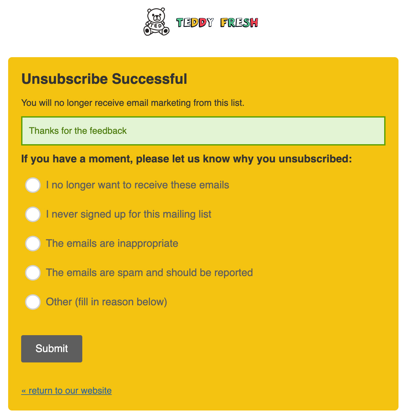
Task: Choose 'The emails are inappropriate'
Action: (x=33, y=244)
